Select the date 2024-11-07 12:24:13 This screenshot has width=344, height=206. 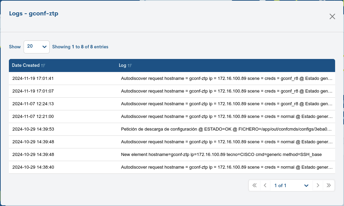(33, 104)
